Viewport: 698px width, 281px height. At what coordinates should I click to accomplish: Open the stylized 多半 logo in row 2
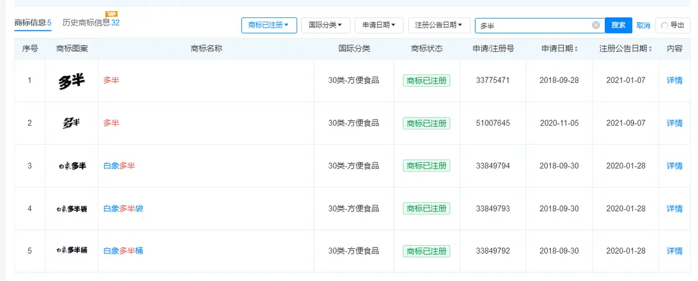(x=71, y=123)
